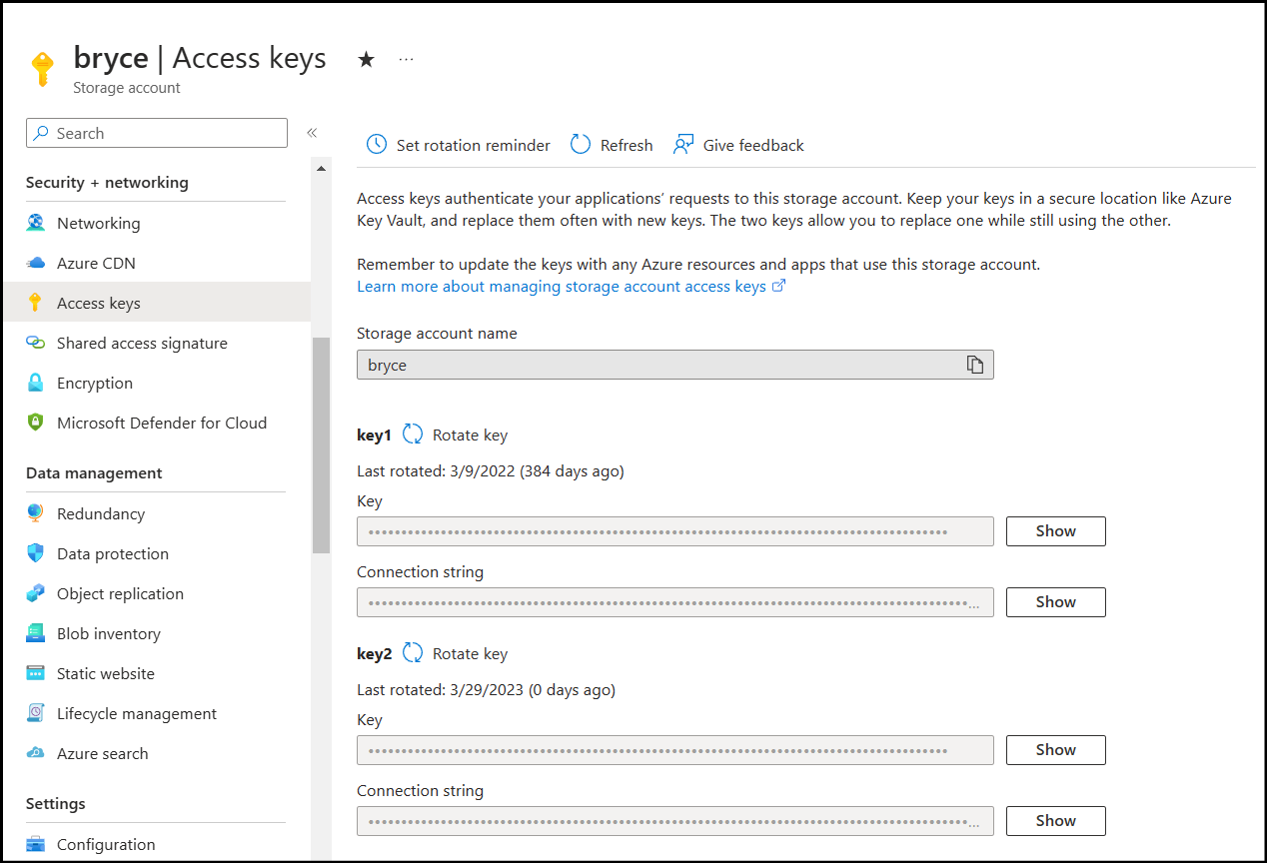This screenshot has width=1267, height=863.
Task: Click the Azure CDN cloud icon
Action: pos(36,263)
